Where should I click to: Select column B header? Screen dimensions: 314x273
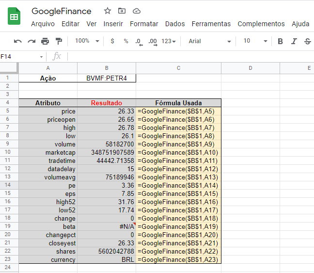pos(107,68)
